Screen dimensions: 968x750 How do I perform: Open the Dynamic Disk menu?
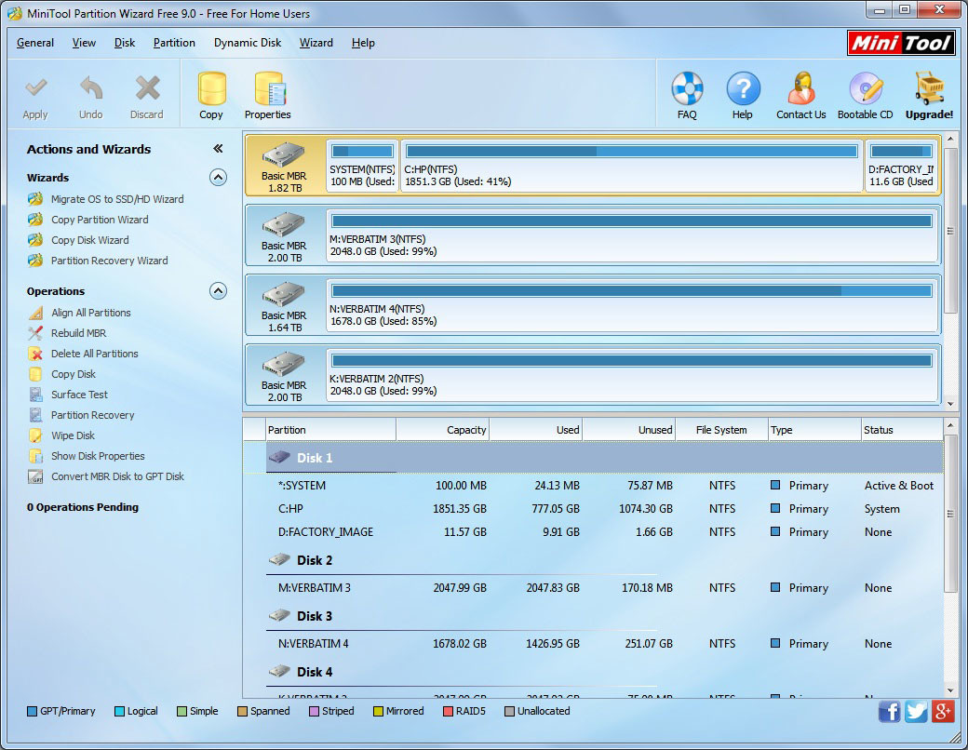[248, 43]
